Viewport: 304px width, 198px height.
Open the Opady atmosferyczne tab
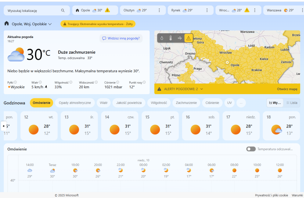75,103
